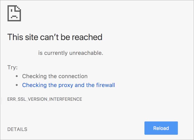This screenshot has width=194, height=140.
Task: Click the Checking the connection suggestion
Action: pyautogui.click(x=55, y=76)
